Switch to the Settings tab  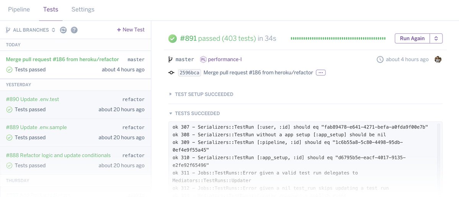83,9
